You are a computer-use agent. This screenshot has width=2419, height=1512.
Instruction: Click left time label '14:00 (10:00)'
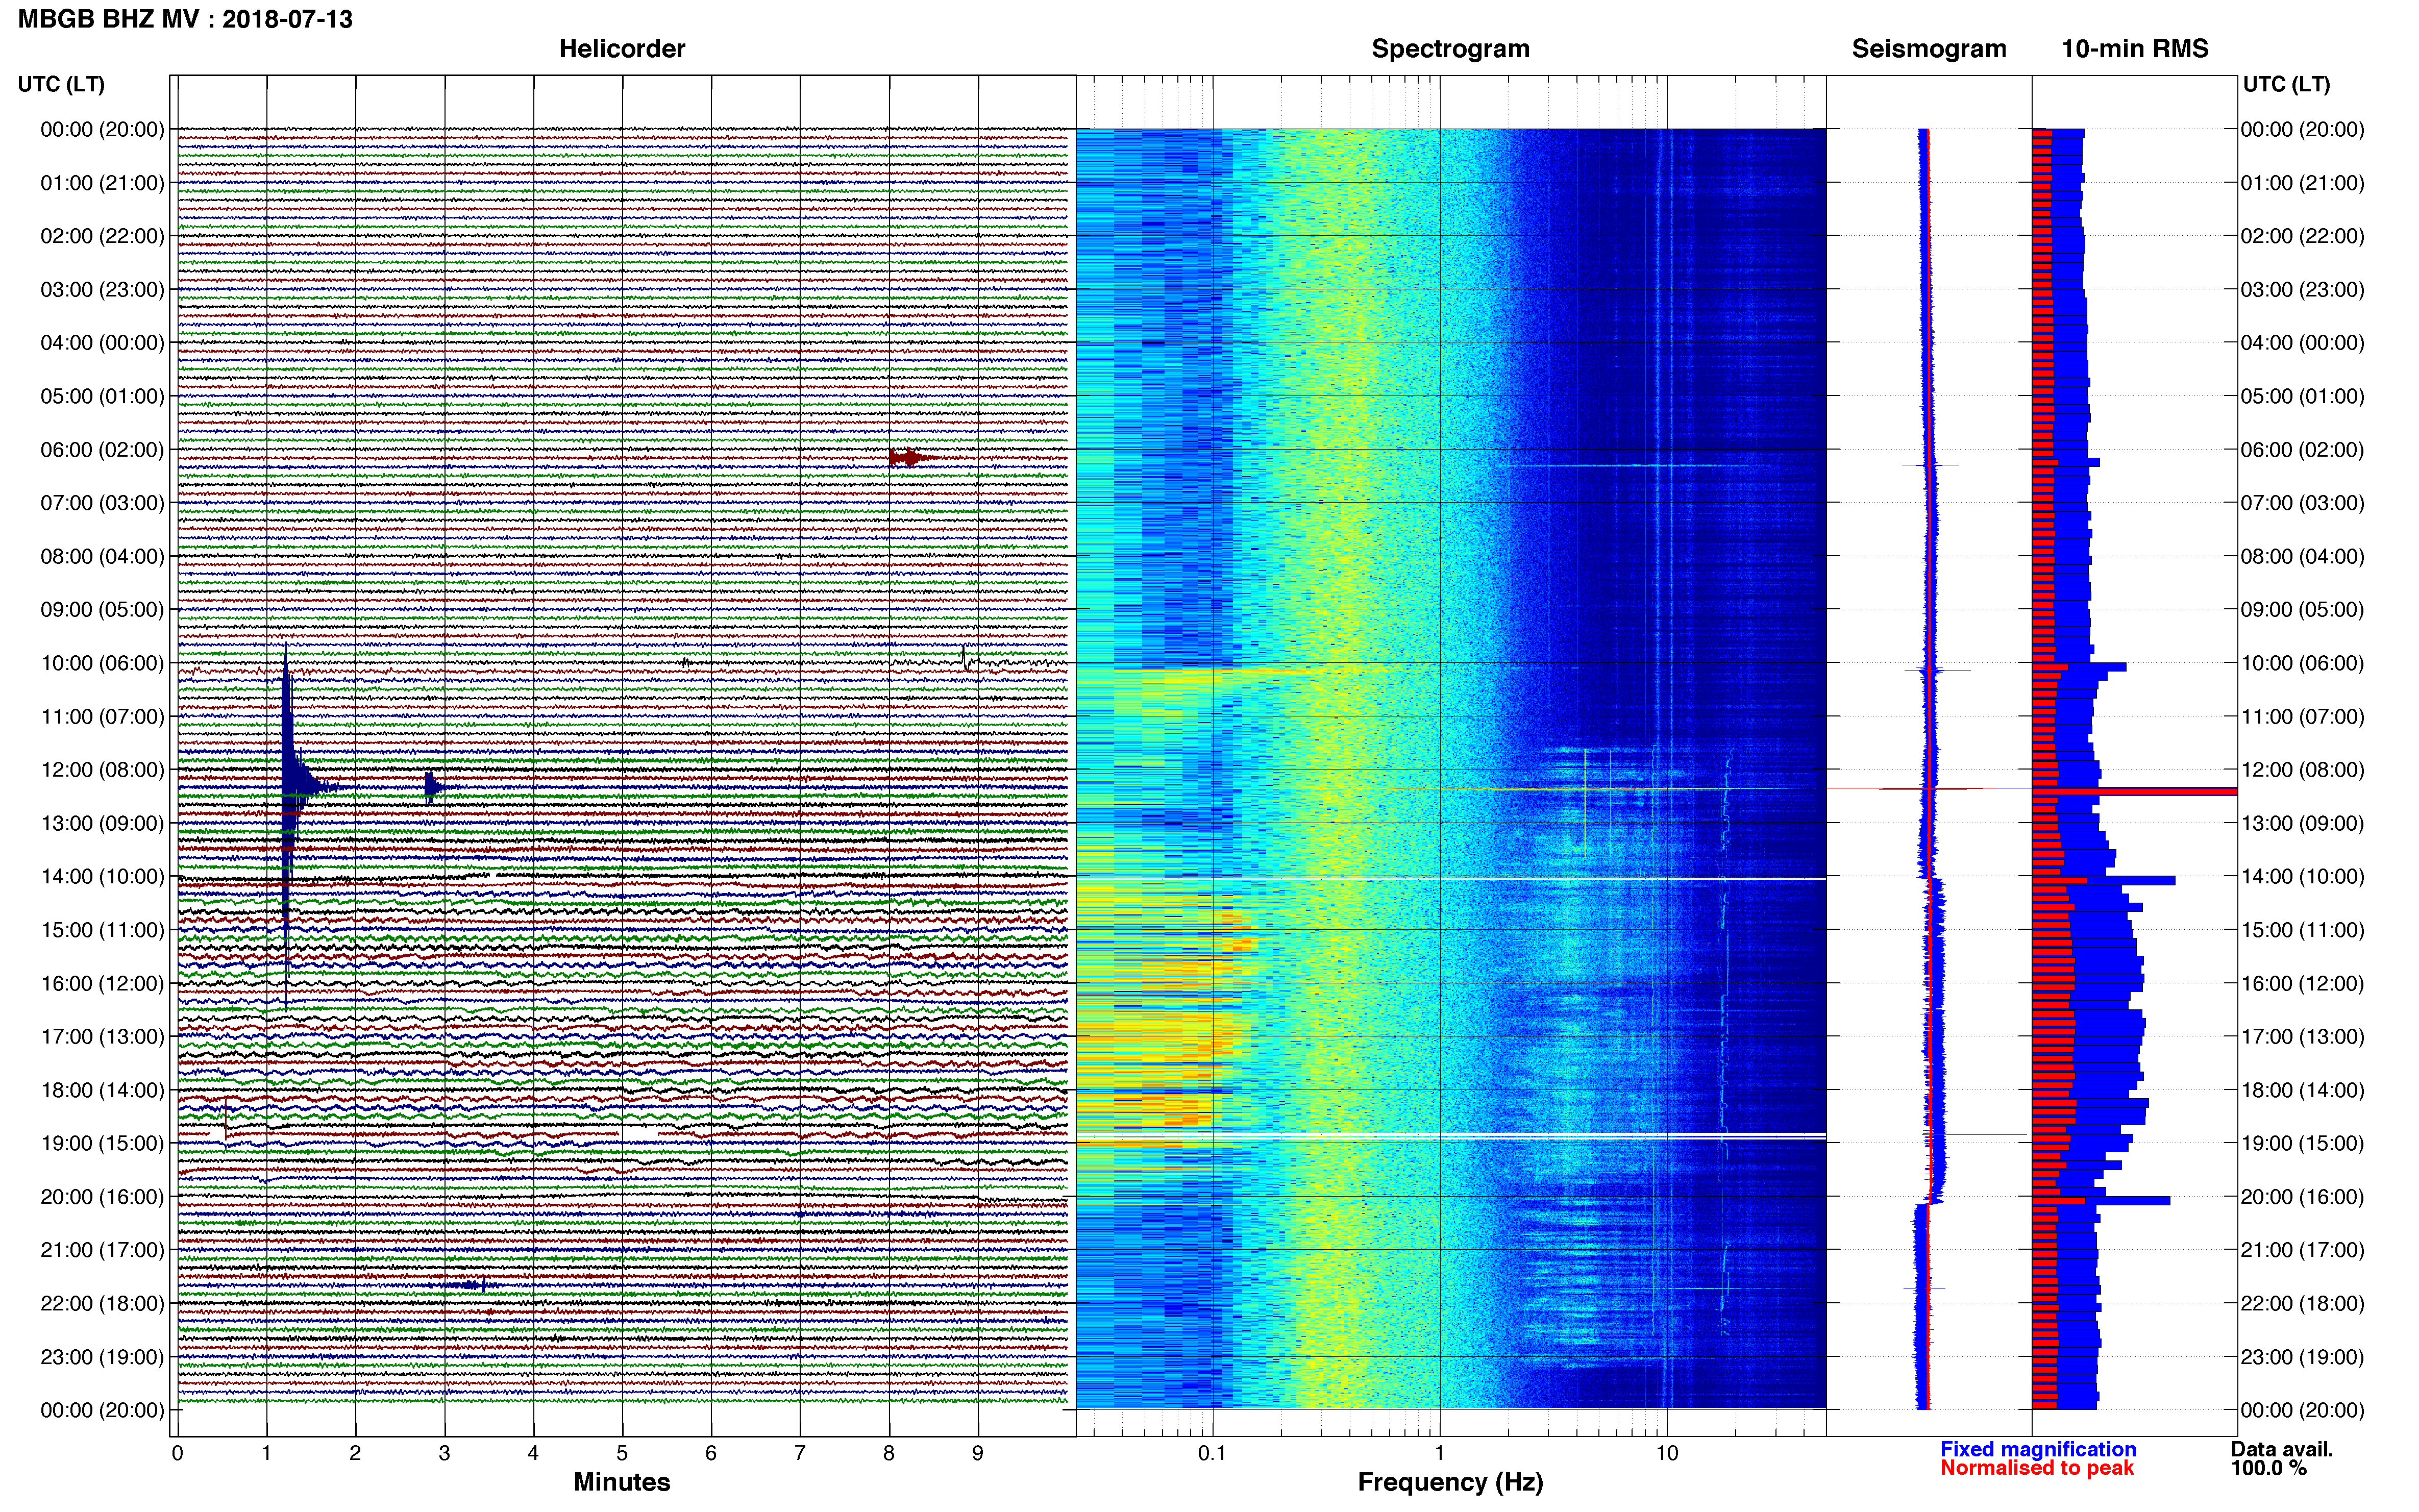[102, 877]
